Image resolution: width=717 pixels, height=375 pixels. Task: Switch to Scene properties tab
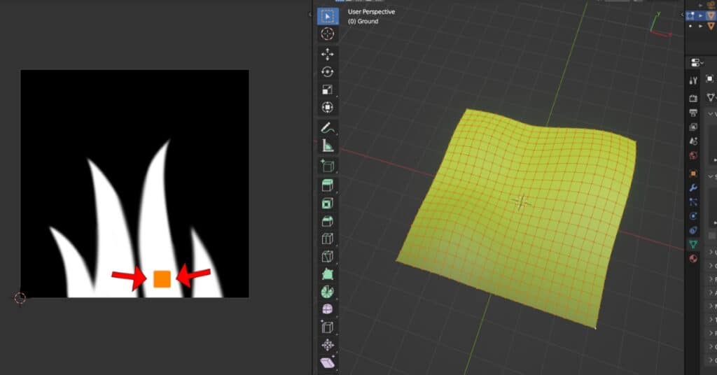click(x=693, y=141)
